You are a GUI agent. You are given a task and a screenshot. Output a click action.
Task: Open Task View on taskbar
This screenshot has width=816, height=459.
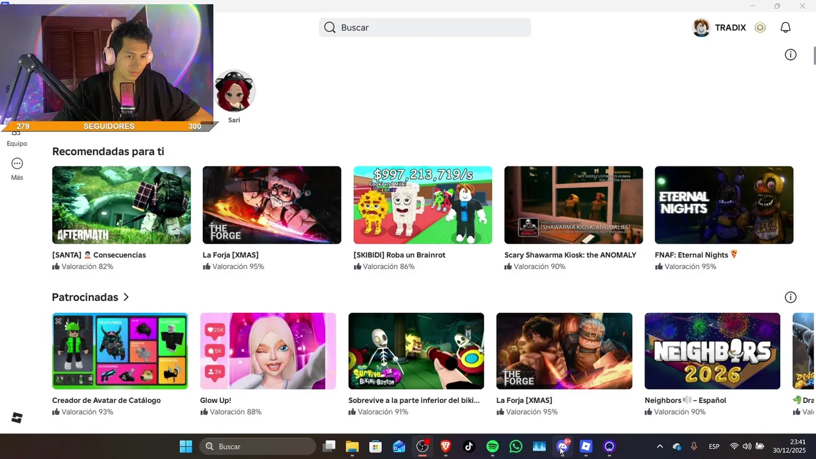[329, 446]
